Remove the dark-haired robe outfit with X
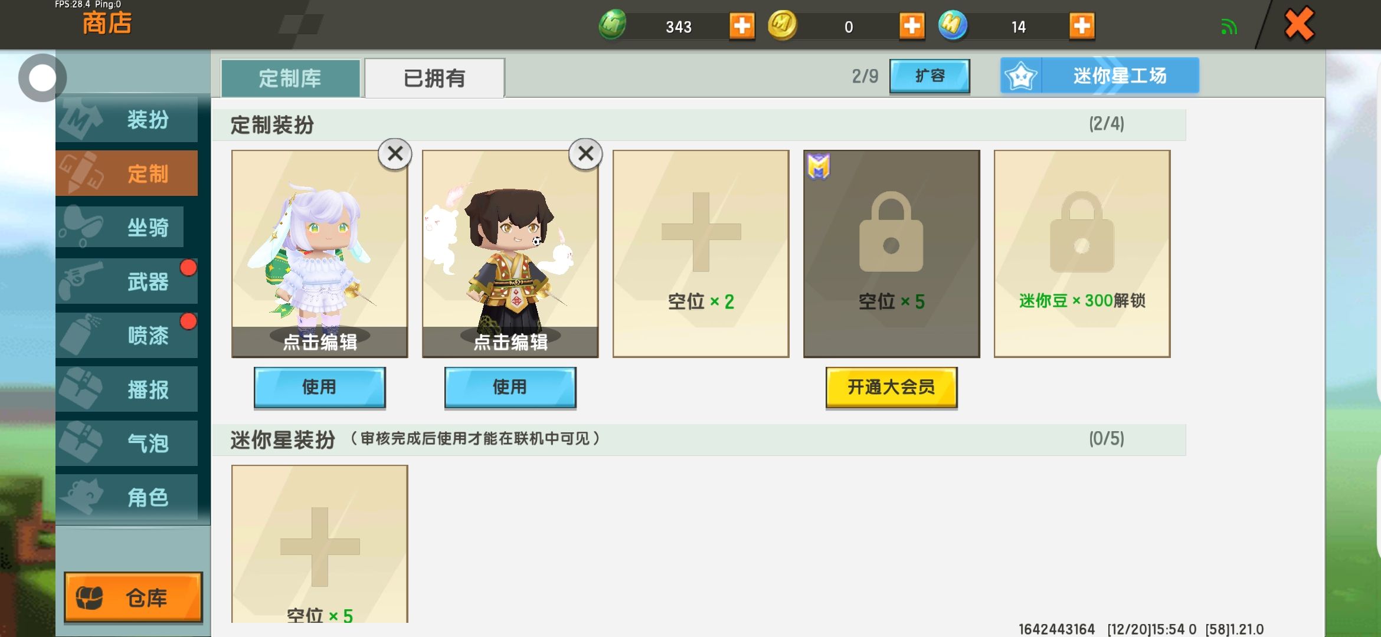The width and height of the screenshot is (1381, 637). click(585, 154)
